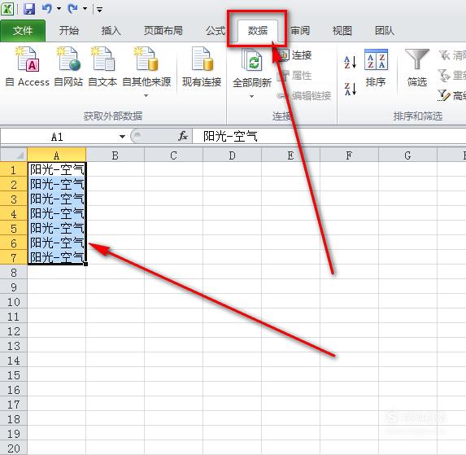Open Customize Quick Access Toolbar dropdown

click(99, 10)
